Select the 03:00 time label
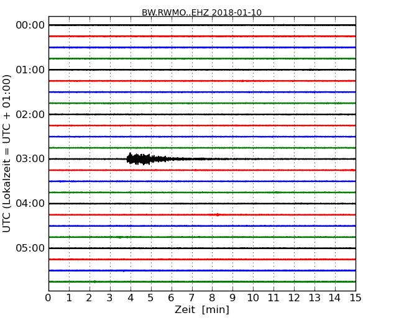The image size is (404, 323). coord(30,159)
